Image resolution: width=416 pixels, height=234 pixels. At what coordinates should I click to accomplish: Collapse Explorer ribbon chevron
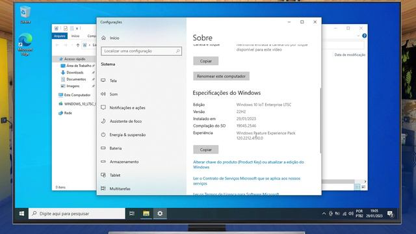click(358, 36)
